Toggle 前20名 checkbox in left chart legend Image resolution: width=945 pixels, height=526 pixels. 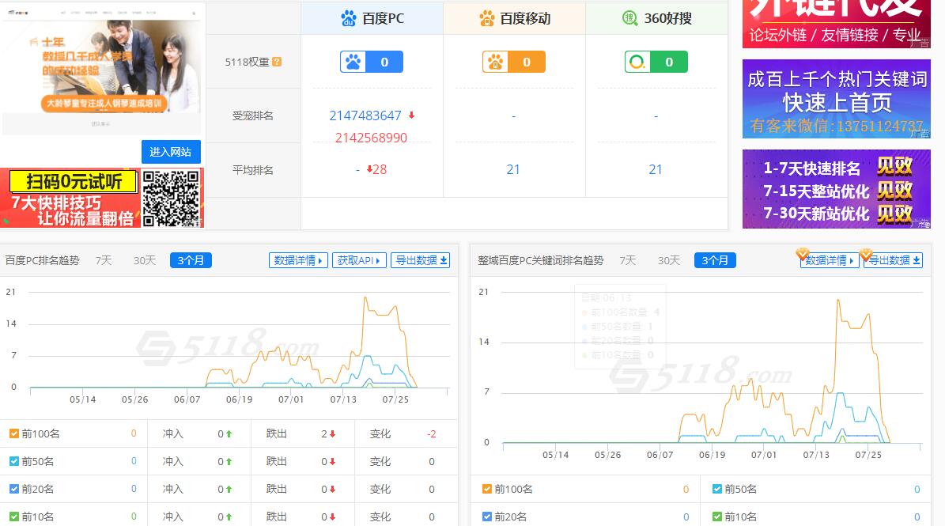point(14,489)
